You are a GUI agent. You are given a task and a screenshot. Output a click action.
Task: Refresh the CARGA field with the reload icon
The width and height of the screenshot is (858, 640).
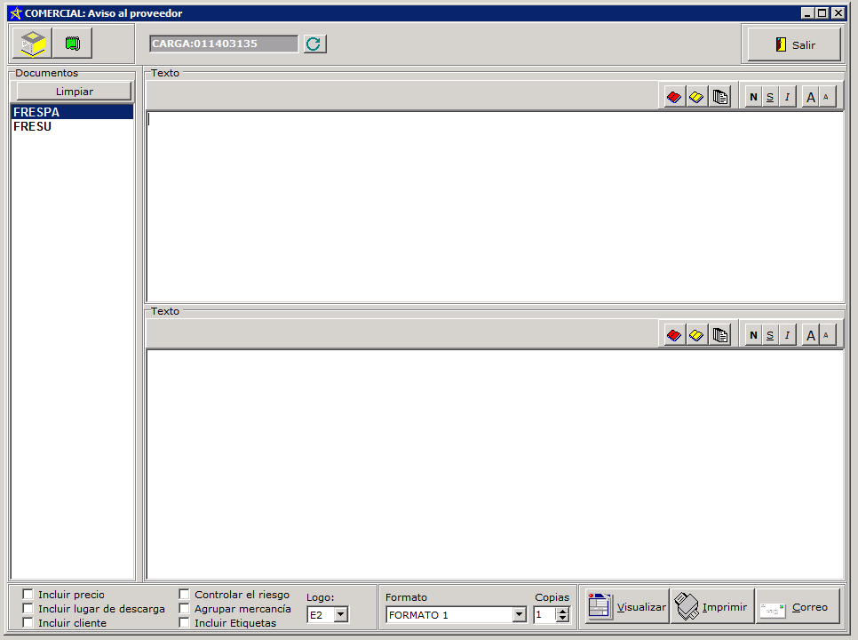[x=314, y=44]
